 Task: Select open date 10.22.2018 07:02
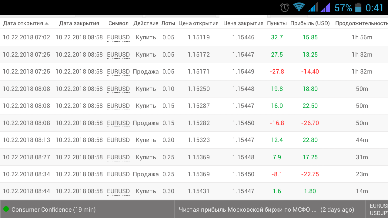pyautogui.click(x=26, y=38)
